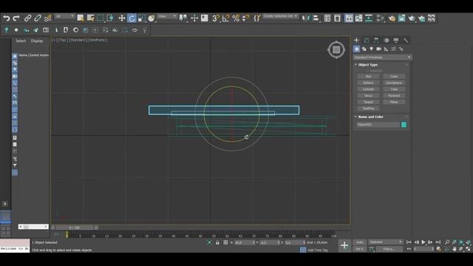Switch to the Motion panel tab
Screen dimensions: 473x266
pos(387,40)
